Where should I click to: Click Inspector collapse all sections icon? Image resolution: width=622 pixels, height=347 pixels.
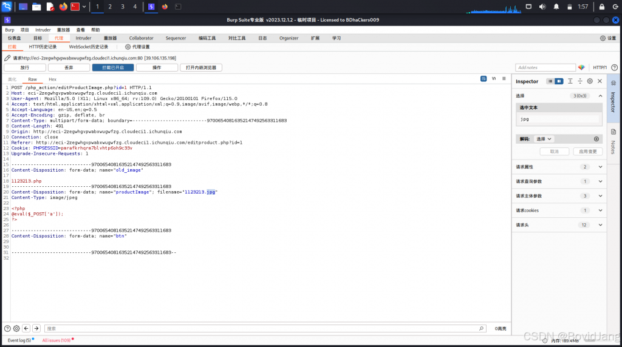click(x=580, y=81)
